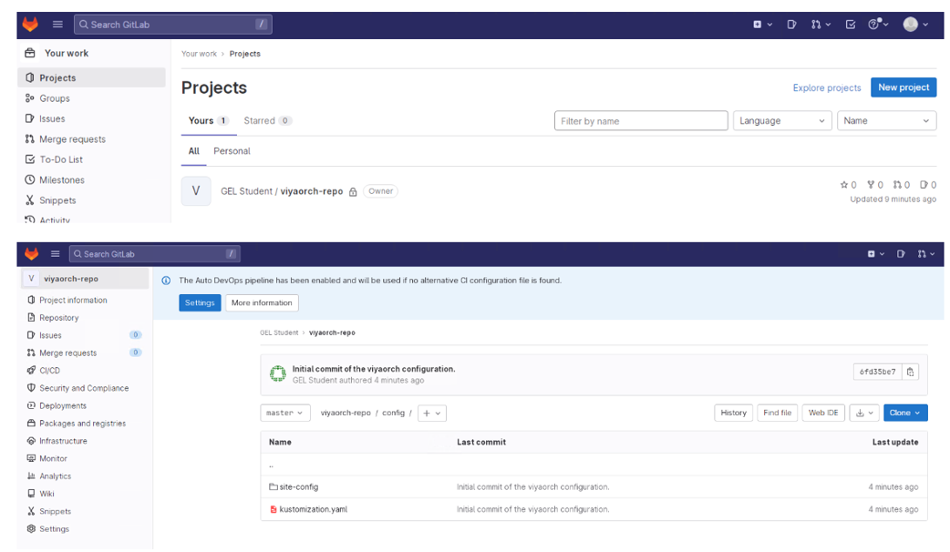This screenshot has height=552, width=950.
Task: Click the New project button
Action: click(x=904, y=87)
